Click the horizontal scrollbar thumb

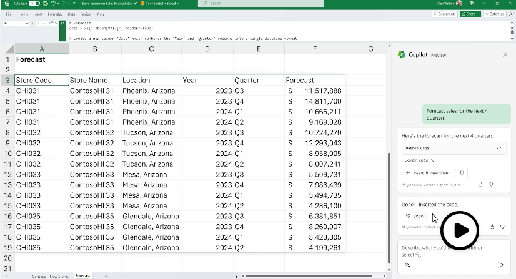pyautogui.click(x=309, y=276)
